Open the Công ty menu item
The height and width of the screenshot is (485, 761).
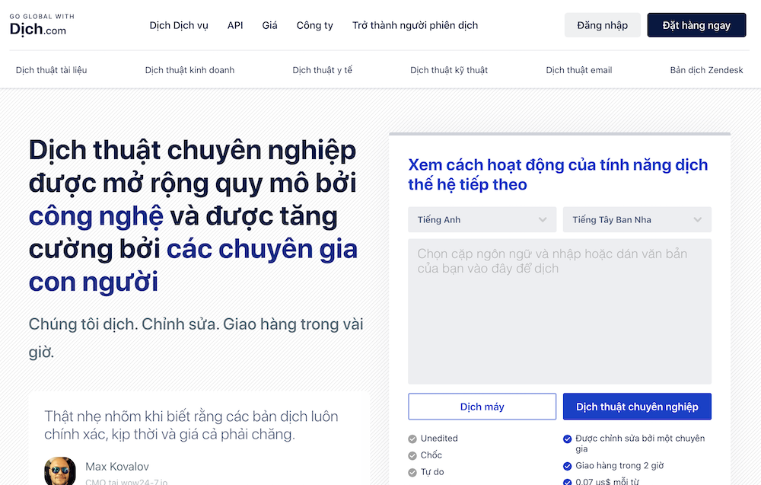[x=314, y=25]
